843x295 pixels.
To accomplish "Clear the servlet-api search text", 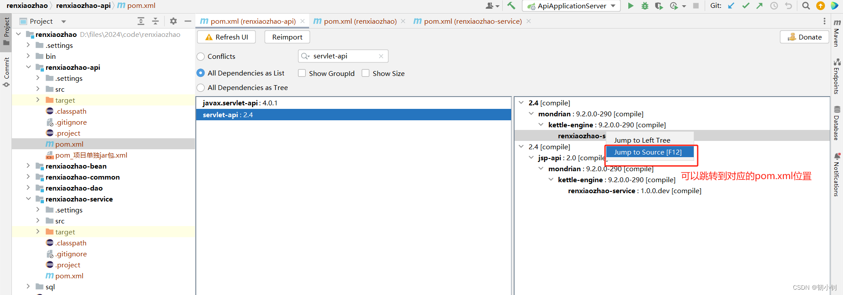I will [381, 56].
